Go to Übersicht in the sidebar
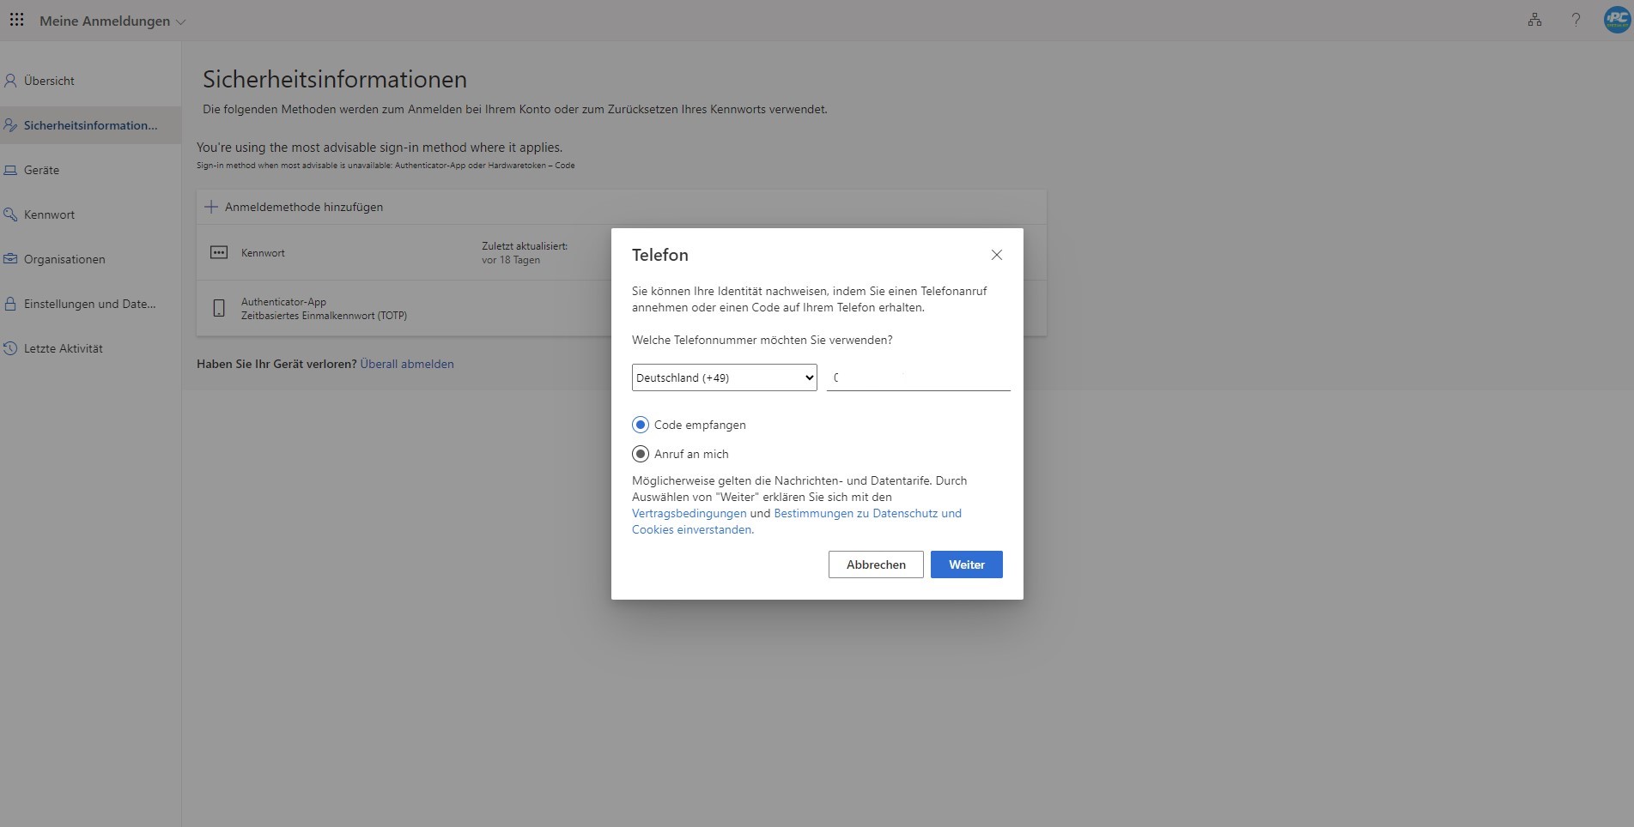This screenshot has width=1634, height=827. [49, 81]
